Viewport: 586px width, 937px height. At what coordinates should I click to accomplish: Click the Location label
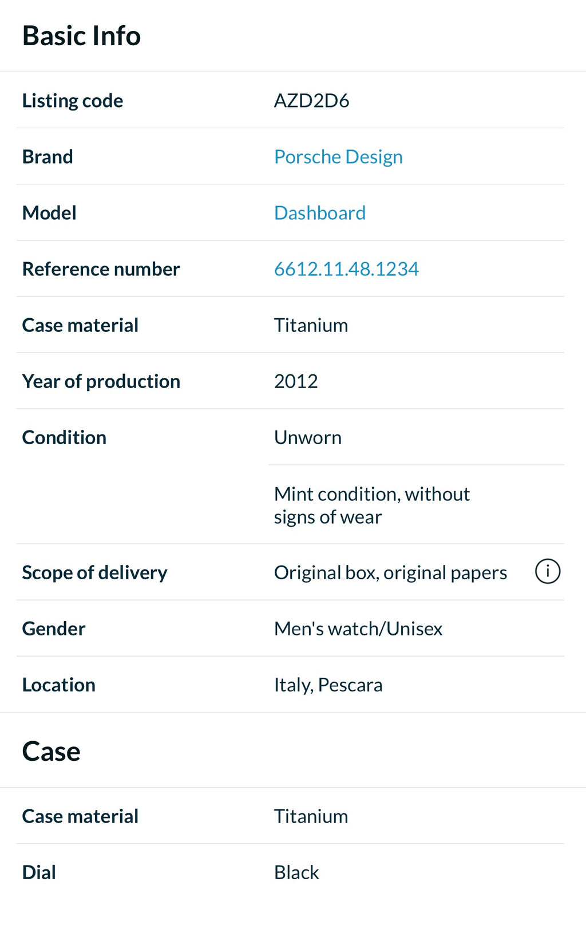click(58, 685)
